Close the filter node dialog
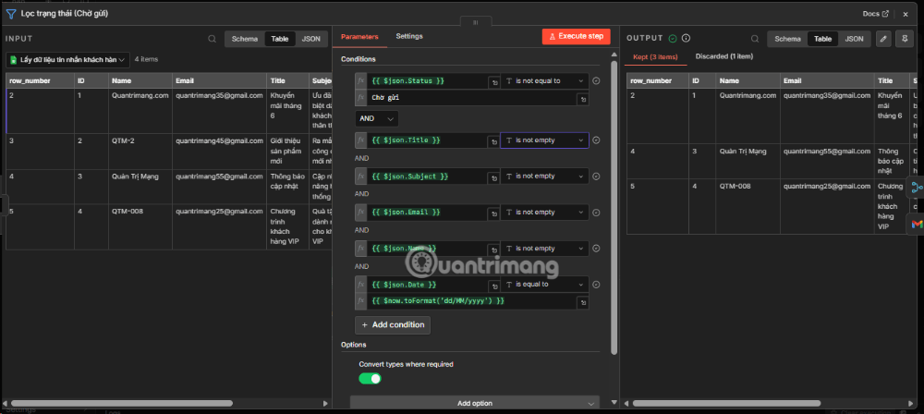The height and width of the screenshot is (414, 924). click(x=906, y=14)
